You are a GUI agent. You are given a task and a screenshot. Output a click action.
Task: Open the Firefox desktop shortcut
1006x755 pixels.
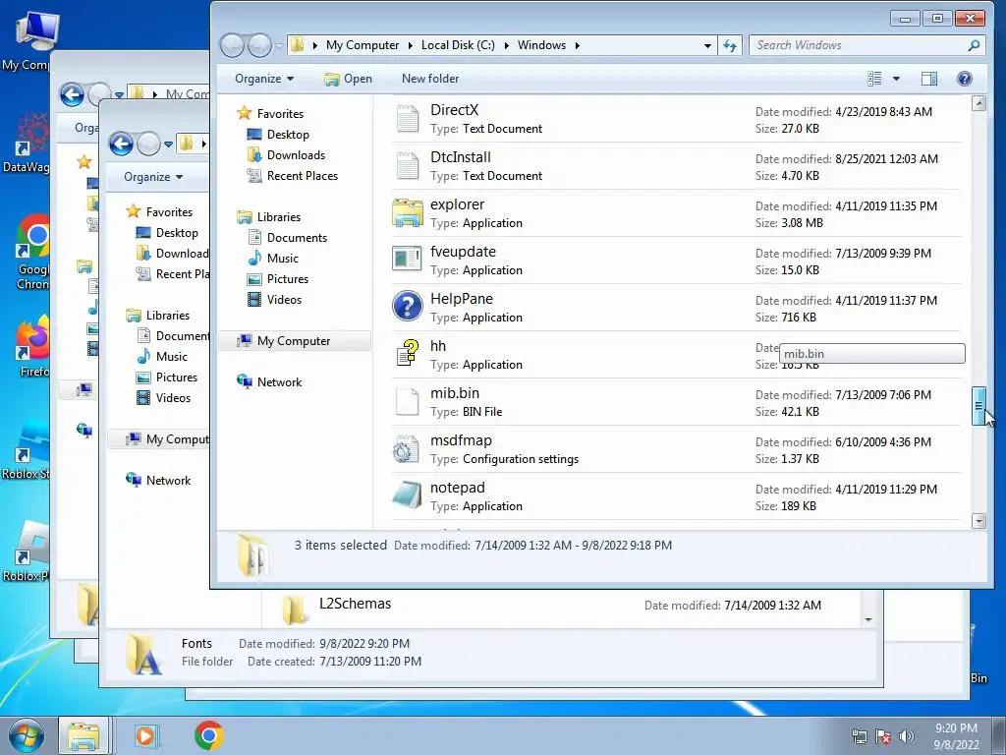point(31,347)
